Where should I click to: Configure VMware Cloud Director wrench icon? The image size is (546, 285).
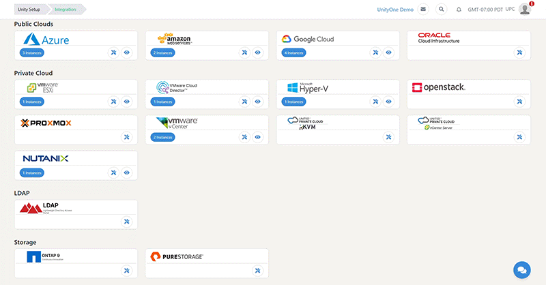point(244,102)
